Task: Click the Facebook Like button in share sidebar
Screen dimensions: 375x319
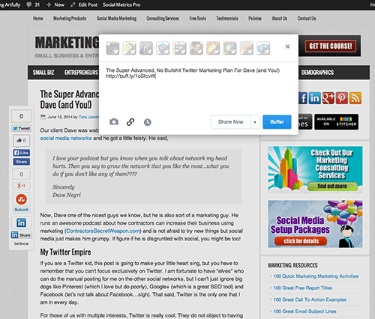Action: pyautogui.click(x=22, y=153)
